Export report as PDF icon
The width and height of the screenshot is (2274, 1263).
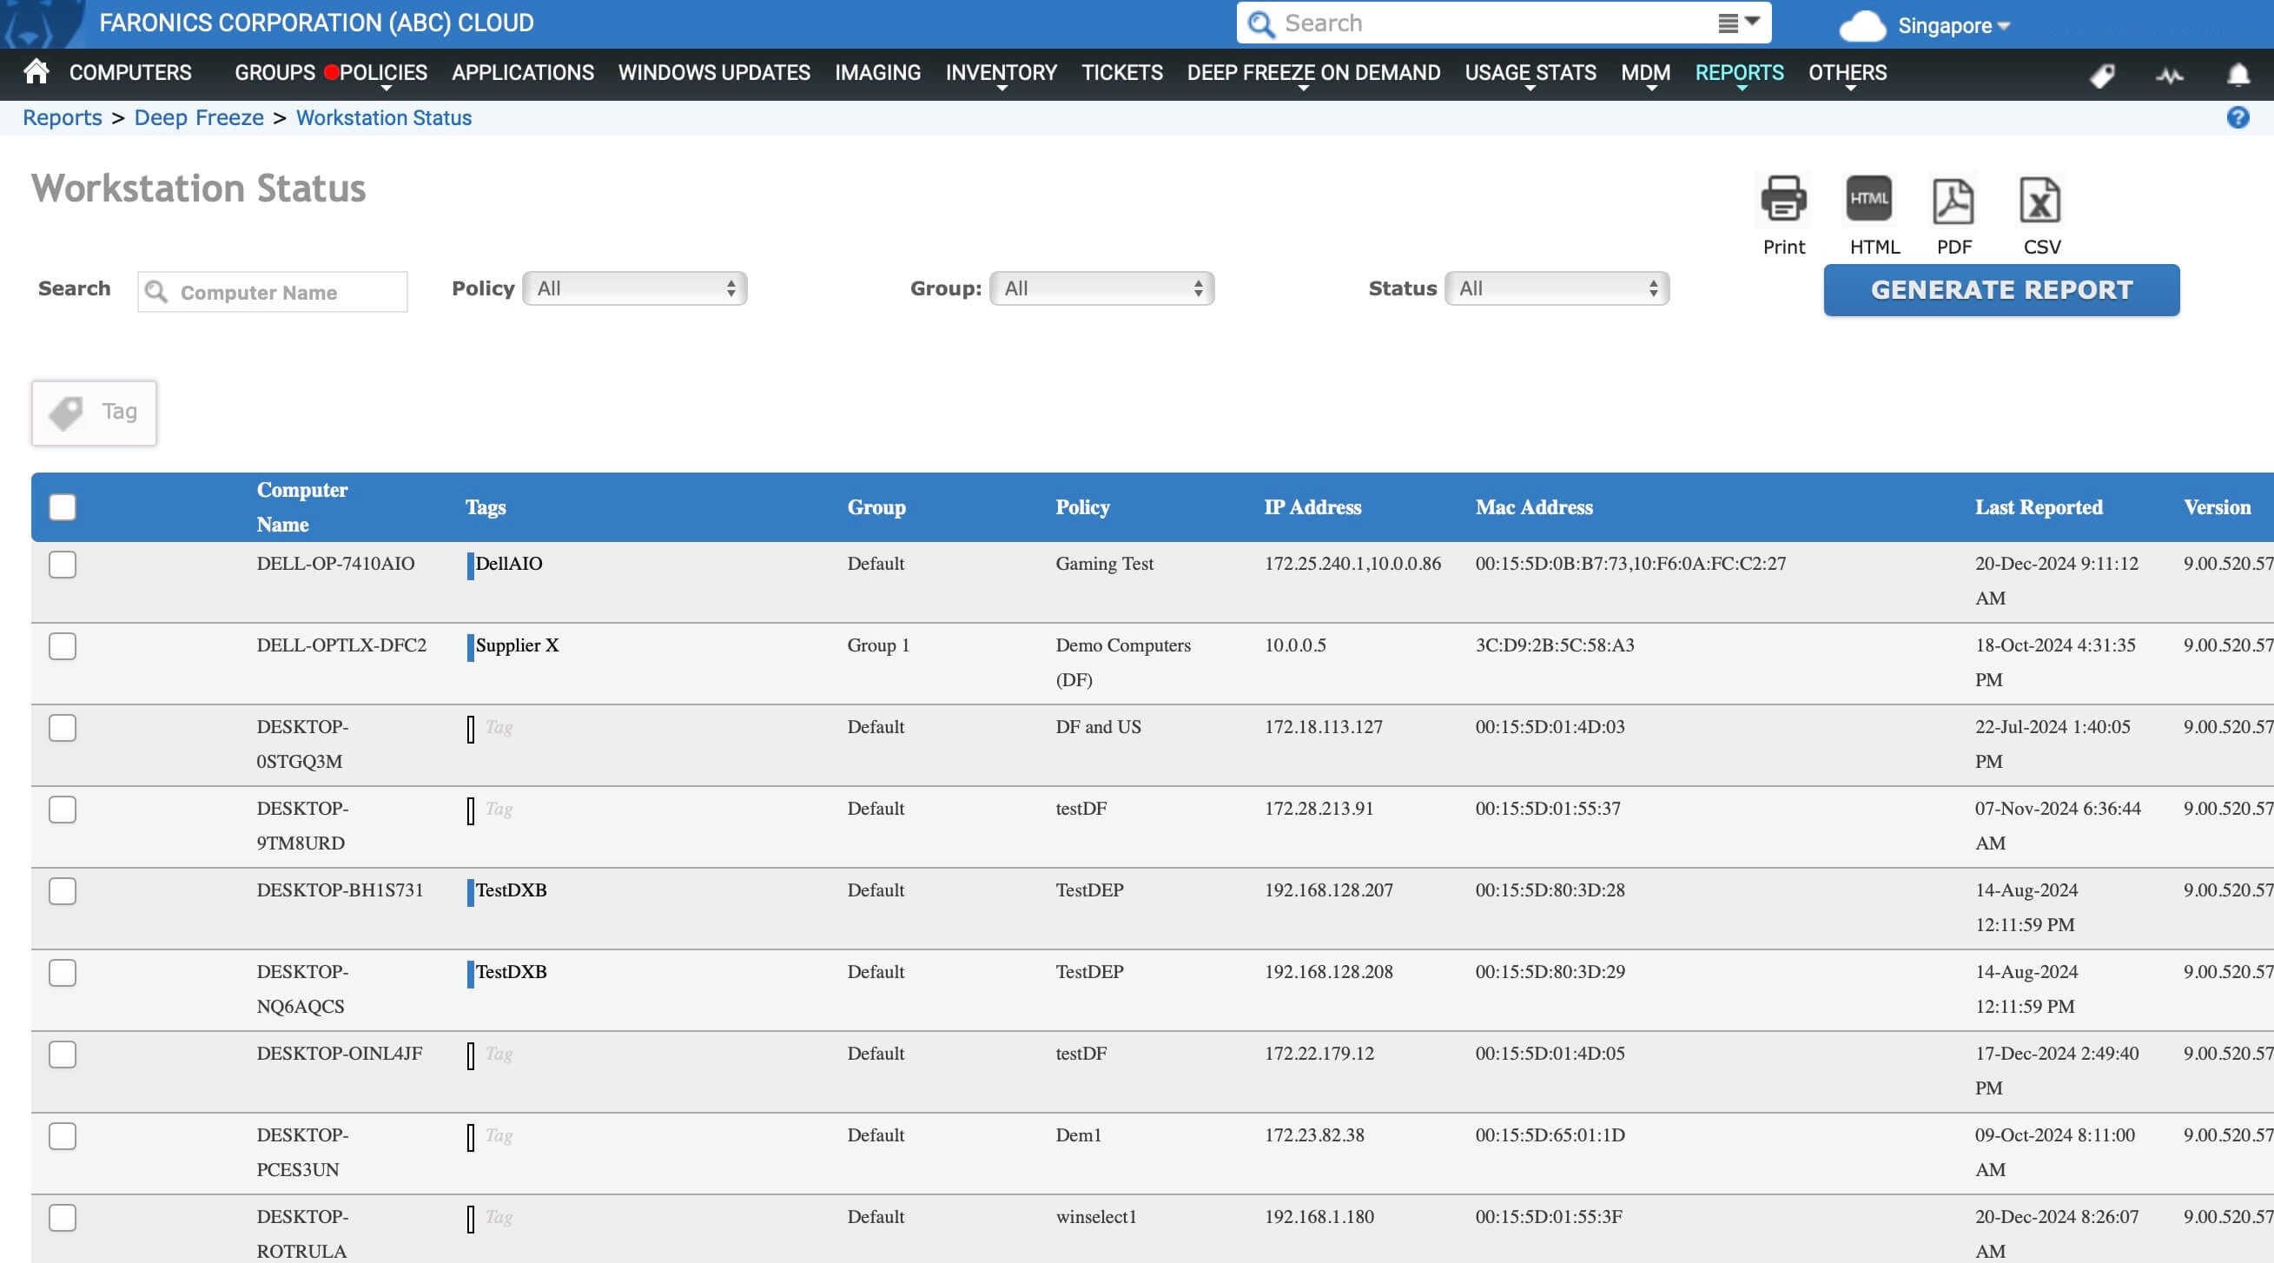click(x=1953, y=201)
